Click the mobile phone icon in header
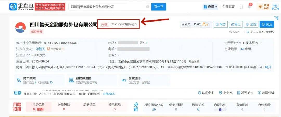Image resolution: width=281 pixels, height=117 pixels. pyautogui.click(x=241, y=7)
